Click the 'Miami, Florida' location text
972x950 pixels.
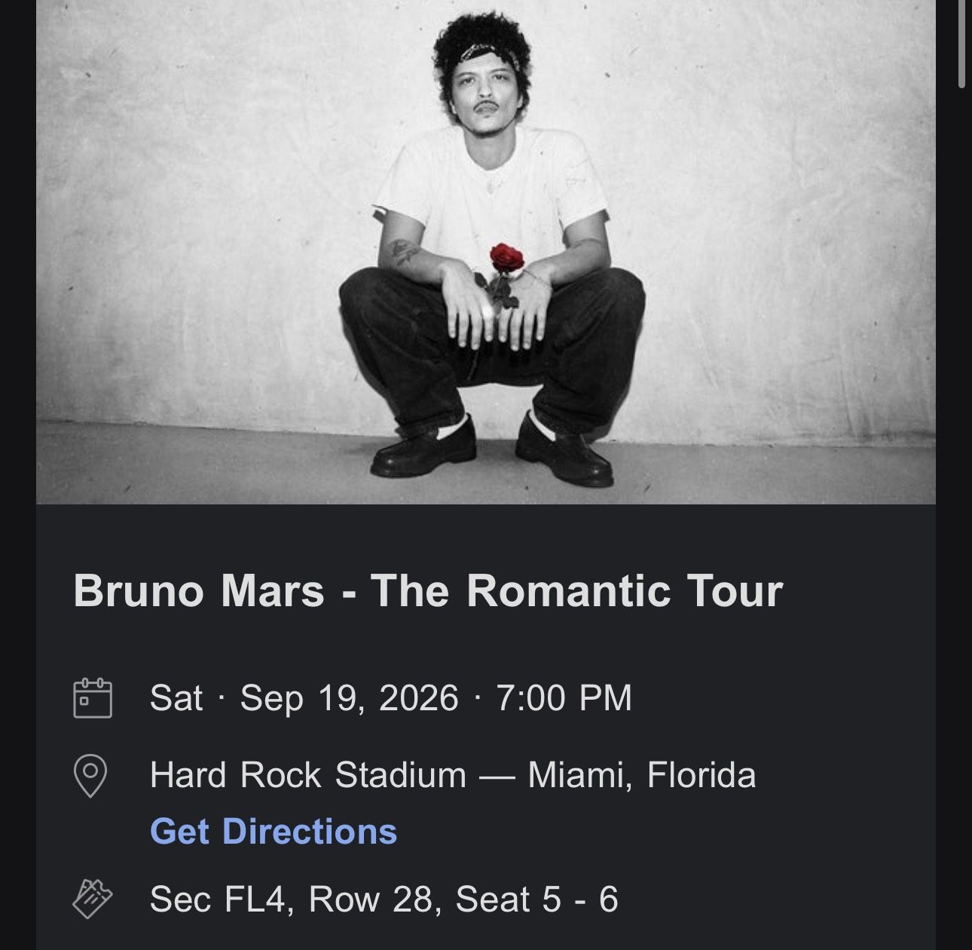641,774
